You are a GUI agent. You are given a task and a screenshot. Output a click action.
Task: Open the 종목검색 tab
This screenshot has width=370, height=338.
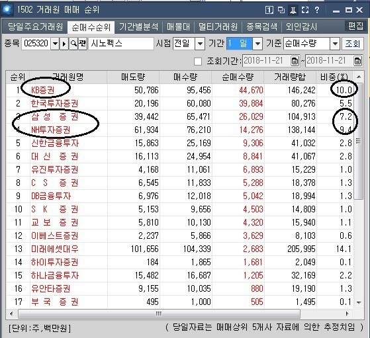[x=261, y=27]
